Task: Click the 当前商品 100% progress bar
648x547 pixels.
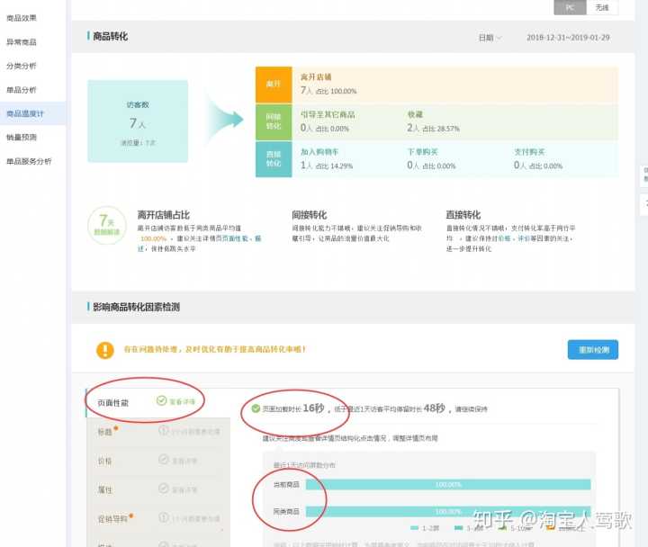Action: coord(447,485)
